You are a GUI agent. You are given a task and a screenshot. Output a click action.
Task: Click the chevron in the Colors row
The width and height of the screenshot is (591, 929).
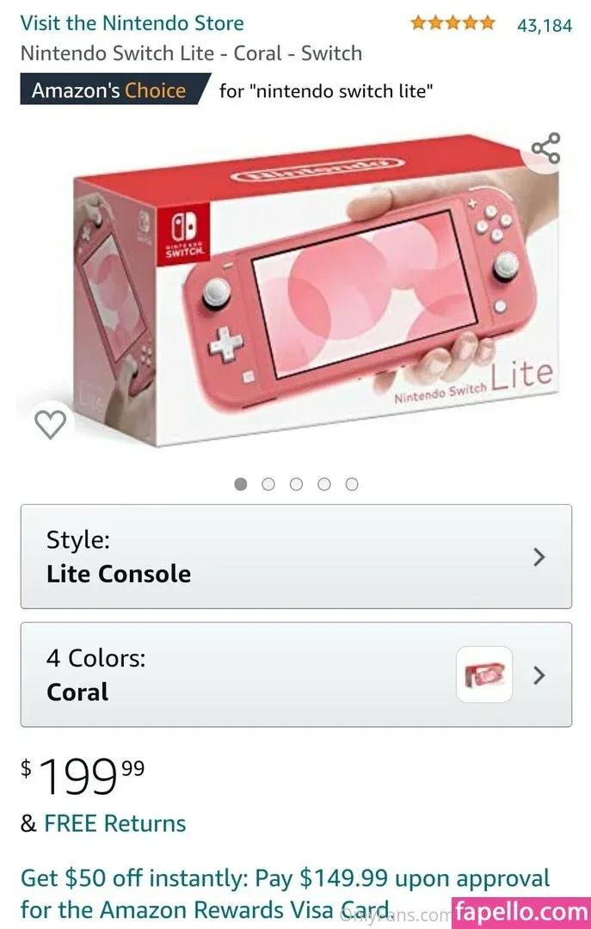click(x=539, y=675)
